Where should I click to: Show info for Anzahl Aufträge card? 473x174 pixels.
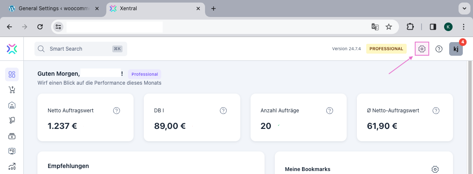point(329,111)
